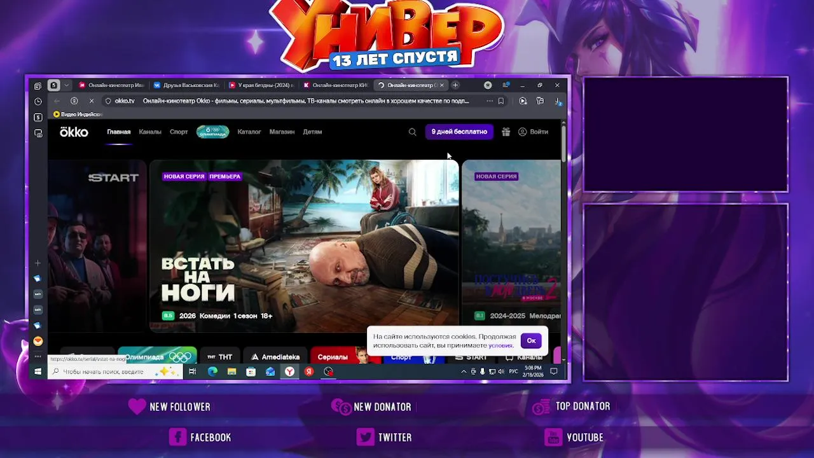Image resolution: width=814 pixels, height=458 pixels.
Task: Switch to first Онлайн-кинотеатр Ива tab
Action: click(x=111, y=85)
